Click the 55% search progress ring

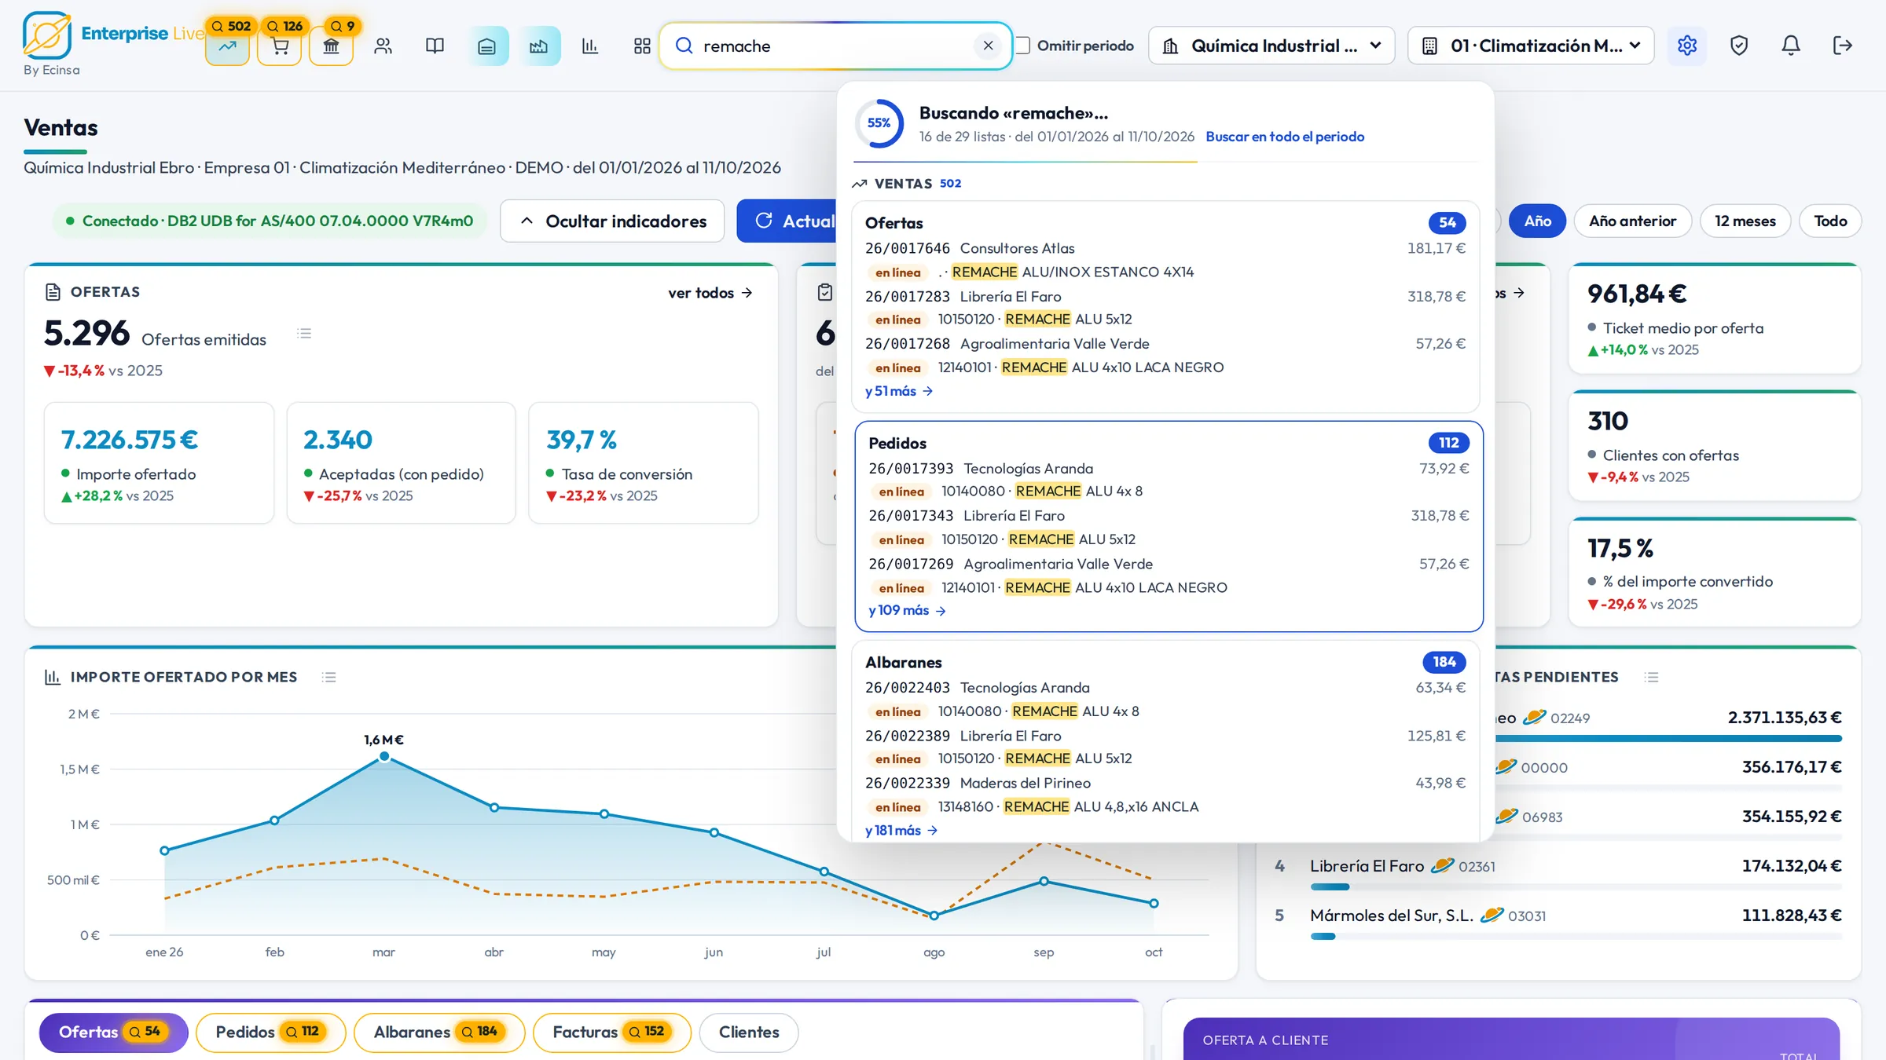(x=879, y=123)
